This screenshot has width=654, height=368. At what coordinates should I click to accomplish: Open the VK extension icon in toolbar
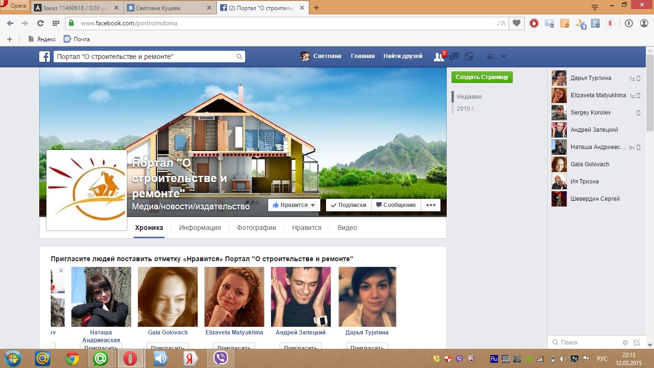[x=595, y=23]
